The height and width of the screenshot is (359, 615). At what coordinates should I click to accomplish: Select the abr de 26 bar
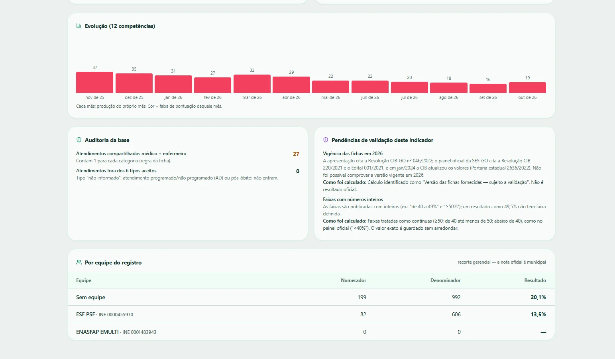point(291,85)
